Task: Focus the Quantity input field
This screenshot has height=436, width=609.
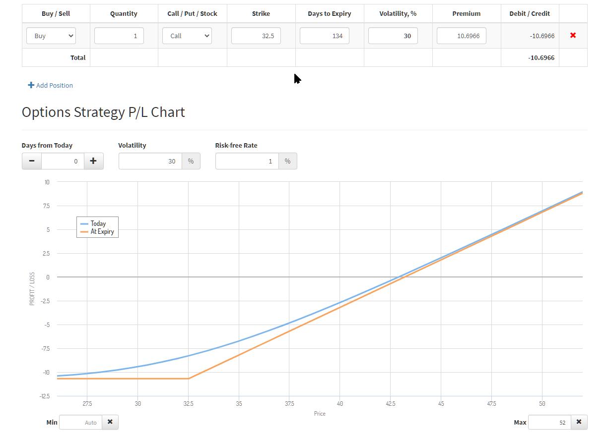Action: pyautogui.click(x=119, y=36)
